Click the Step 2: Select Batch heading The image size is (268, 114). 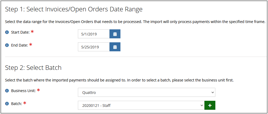33,68
